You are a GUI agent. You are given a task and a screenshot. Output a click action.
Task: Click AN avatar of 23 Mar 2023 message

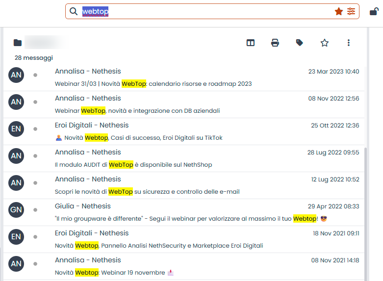[x=16, y=75]
